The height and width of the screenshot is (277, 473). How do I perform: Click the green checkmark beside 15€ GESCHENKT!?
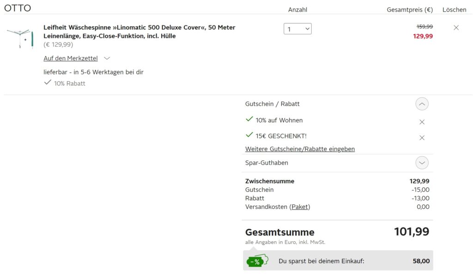(x=249, y=135)
